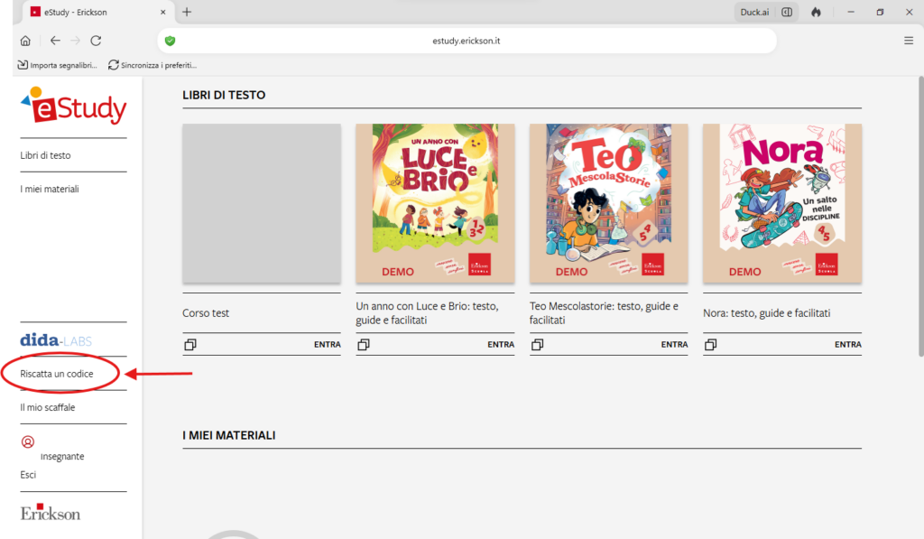Viewport: 924px width, 539px height.
Task: Open Il mio scaffale in sidebar
Action: pyautogui.click(x=48, y=407)
